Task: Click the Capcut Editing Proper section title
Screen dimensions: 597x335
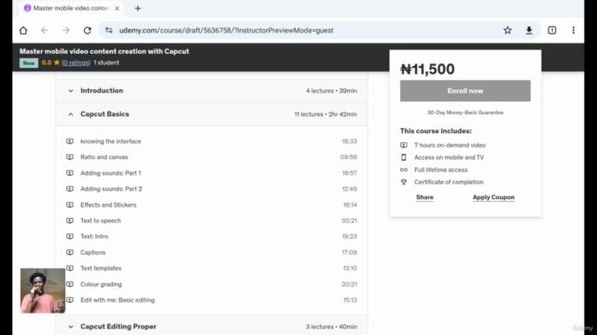Action: (x=118, y=327)
